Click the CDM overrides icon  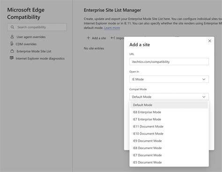(x=12, y=44)
